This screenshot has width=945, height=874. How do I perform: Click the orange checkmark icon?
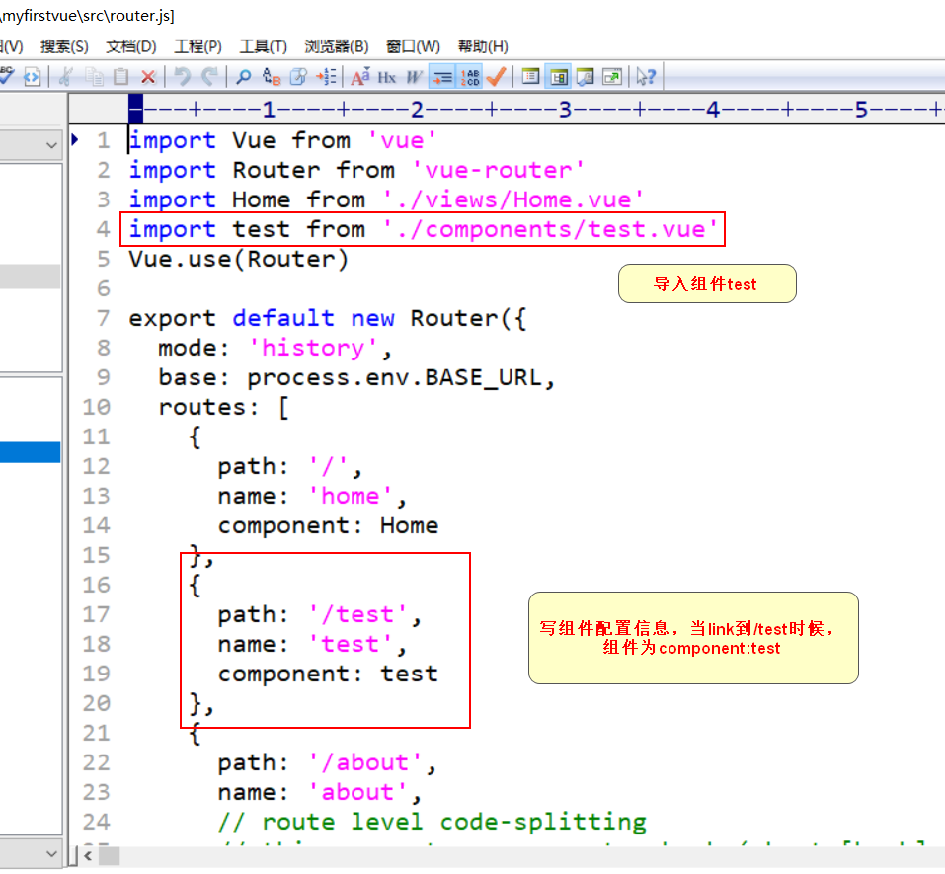pyautogui.click(x=497, y=77)
